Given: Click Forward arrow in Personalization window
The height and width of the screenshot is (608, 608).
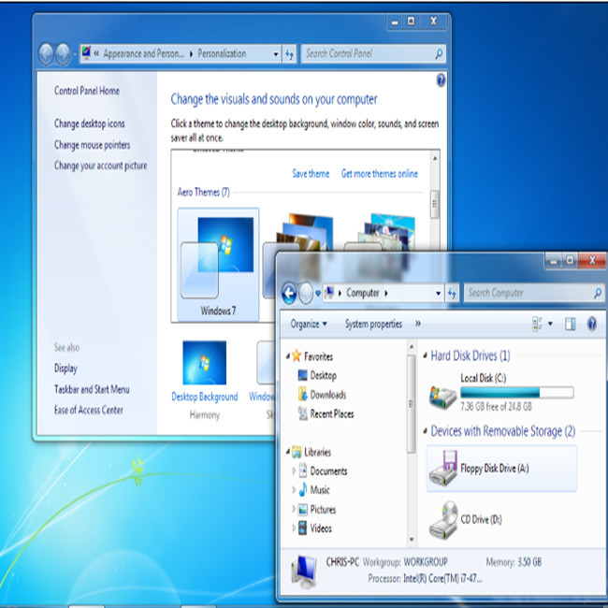Looking at the screenshot, I should (63, 53).
